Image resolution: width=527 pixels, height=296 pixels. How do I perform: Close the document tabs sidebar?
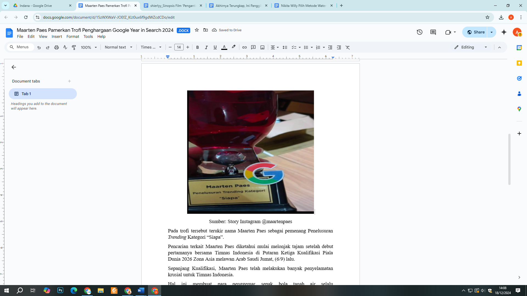[14, 67]
